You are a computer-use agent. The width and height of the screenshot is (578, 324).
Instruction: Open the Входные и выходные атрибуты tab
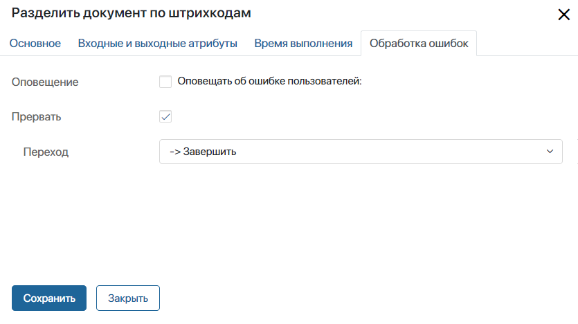(157, 44)
